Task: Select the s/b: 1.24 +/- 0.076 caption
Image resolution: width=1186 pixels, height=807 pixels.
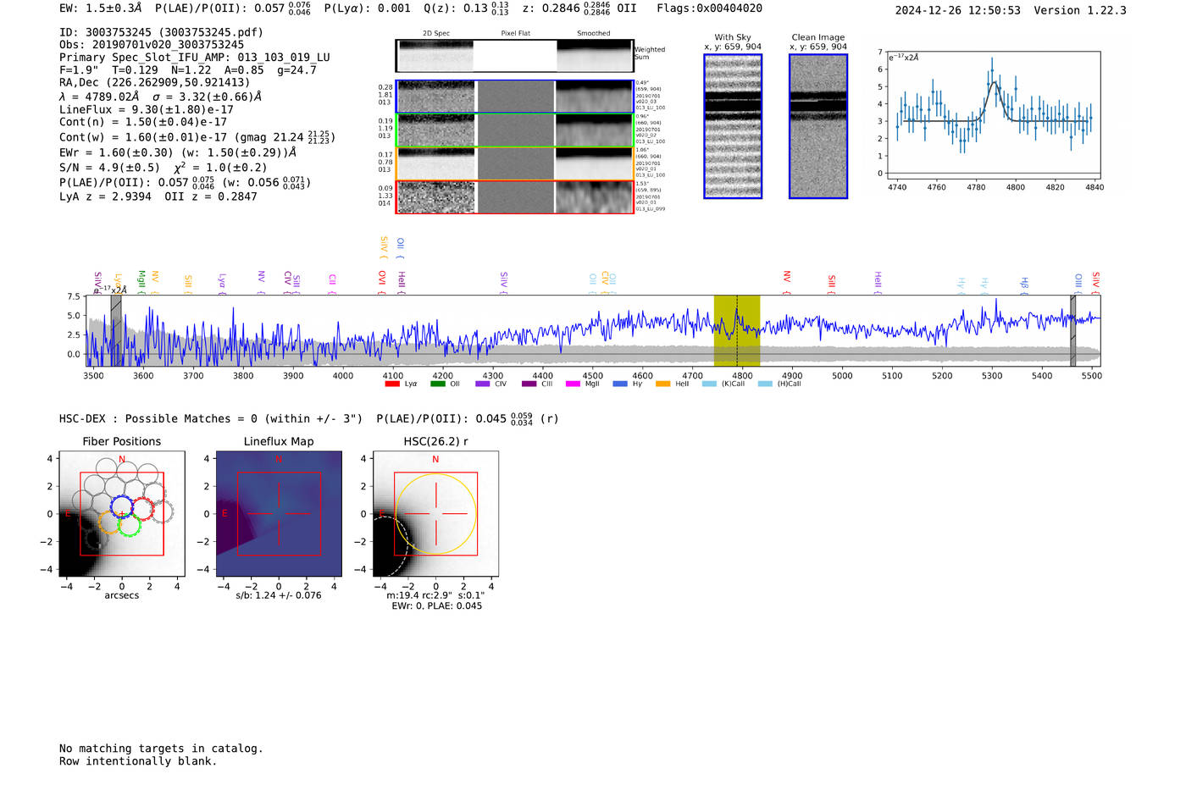Action: [x=279, y=595]
